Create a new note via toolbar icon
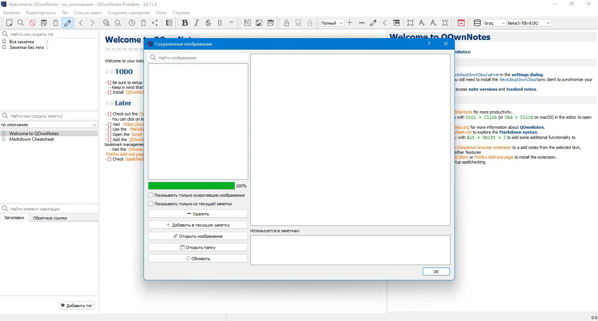Image resolution: width=598 pixels, height=321 pixels. (9, 23)
